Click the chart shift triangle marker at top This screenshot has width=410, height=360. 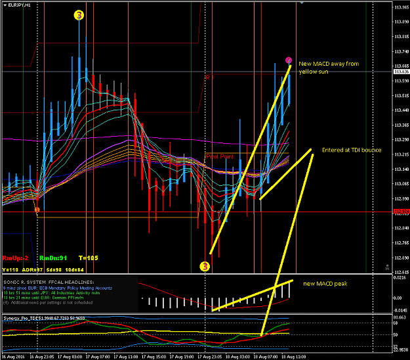click(x=302, y=3)
